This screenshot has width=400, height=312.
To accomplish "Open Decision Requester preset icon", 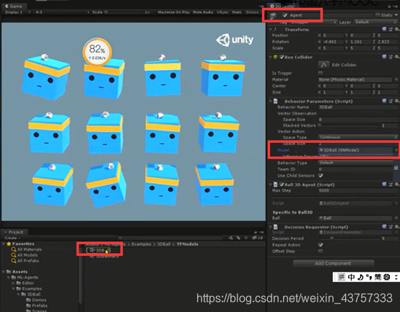I will pos(391,226).
